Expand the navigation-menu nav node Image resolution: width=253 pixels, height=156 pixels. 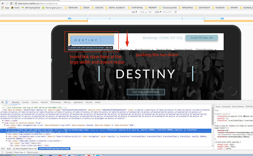pos(7,136)
